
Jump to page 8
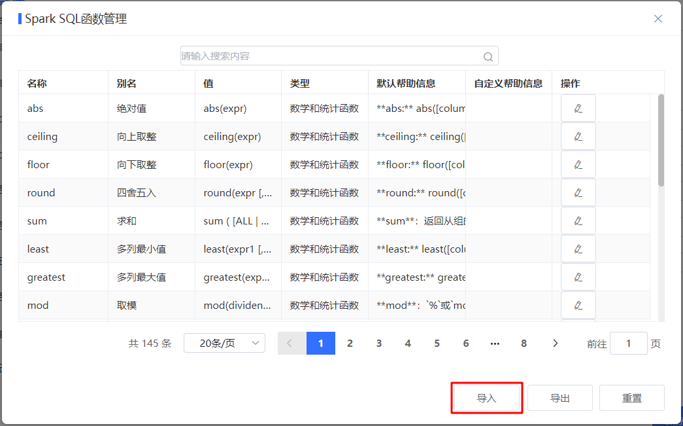524,343
